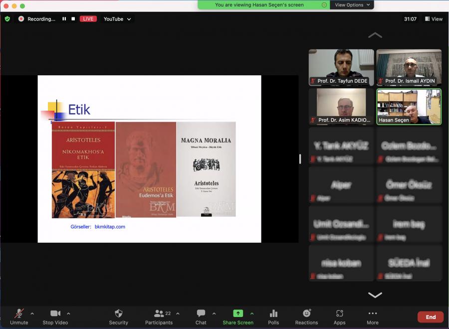Image resolution: width=449 pixels, height=329 pixels.
Task: Click the red Recording indicator dot
Action: [x=21, y=19]
